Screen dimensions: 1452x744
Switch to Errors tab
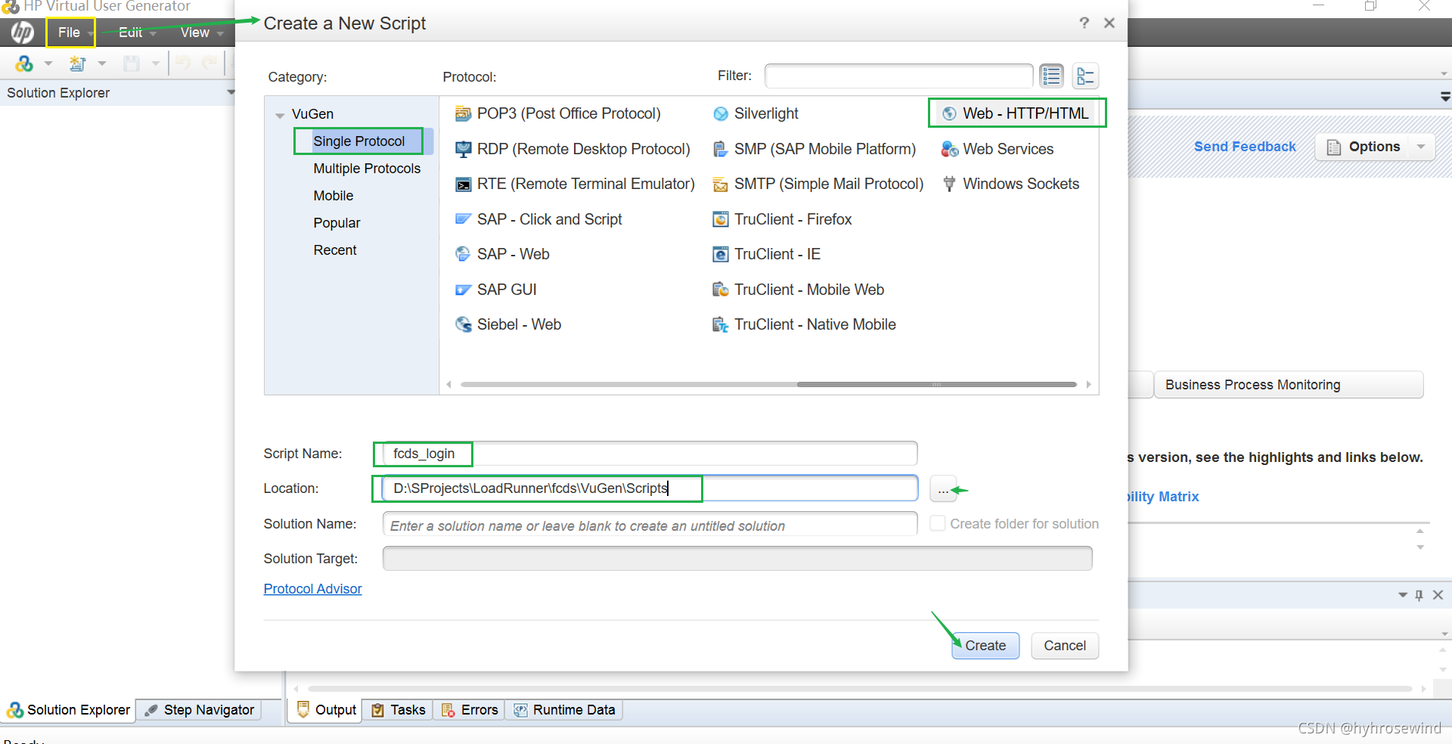pos(470,710)
